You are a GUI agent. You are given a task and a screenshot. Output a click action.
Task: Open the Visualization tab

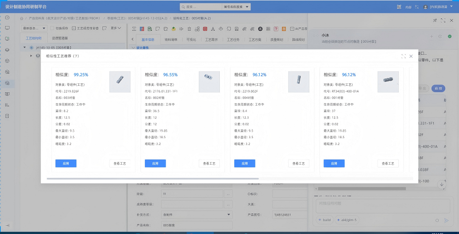click(191, 39)
